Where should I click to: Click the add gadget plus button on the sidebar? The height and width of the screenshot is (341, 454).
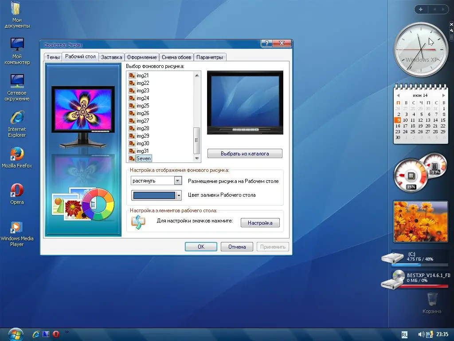[x=421, y=9]
